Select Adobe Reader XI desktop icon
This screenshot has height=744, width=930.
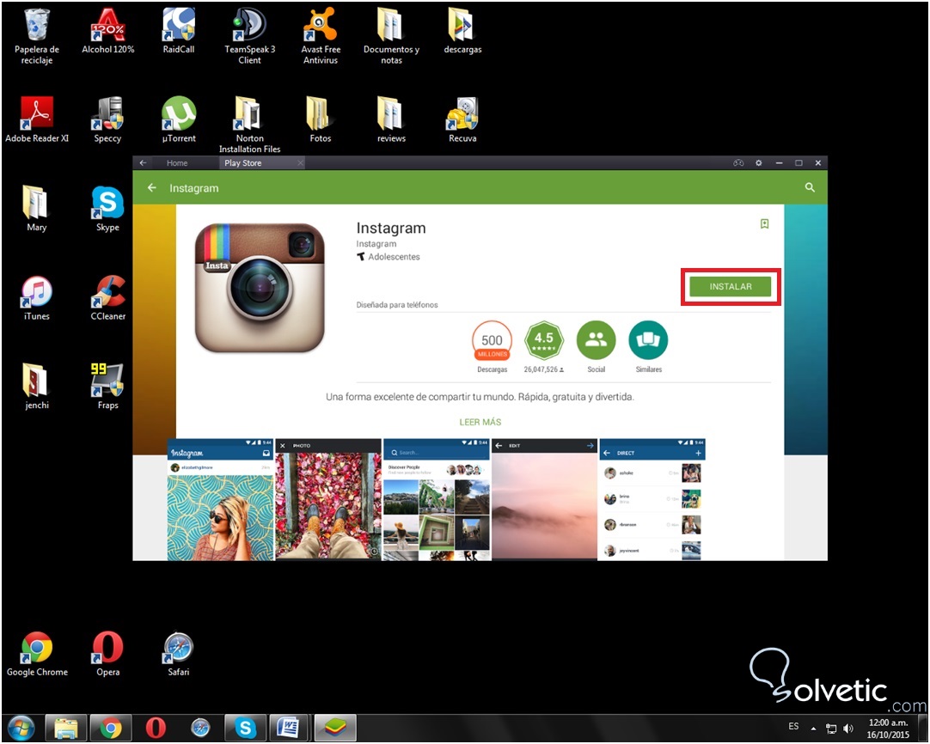(37, 120)
